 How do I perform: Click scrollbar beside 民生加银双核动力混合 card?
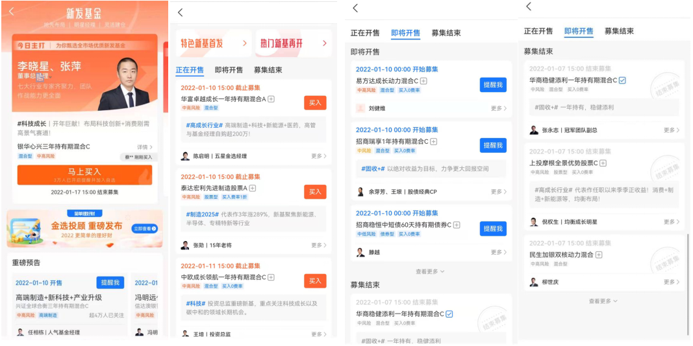[x=687, y=284]
